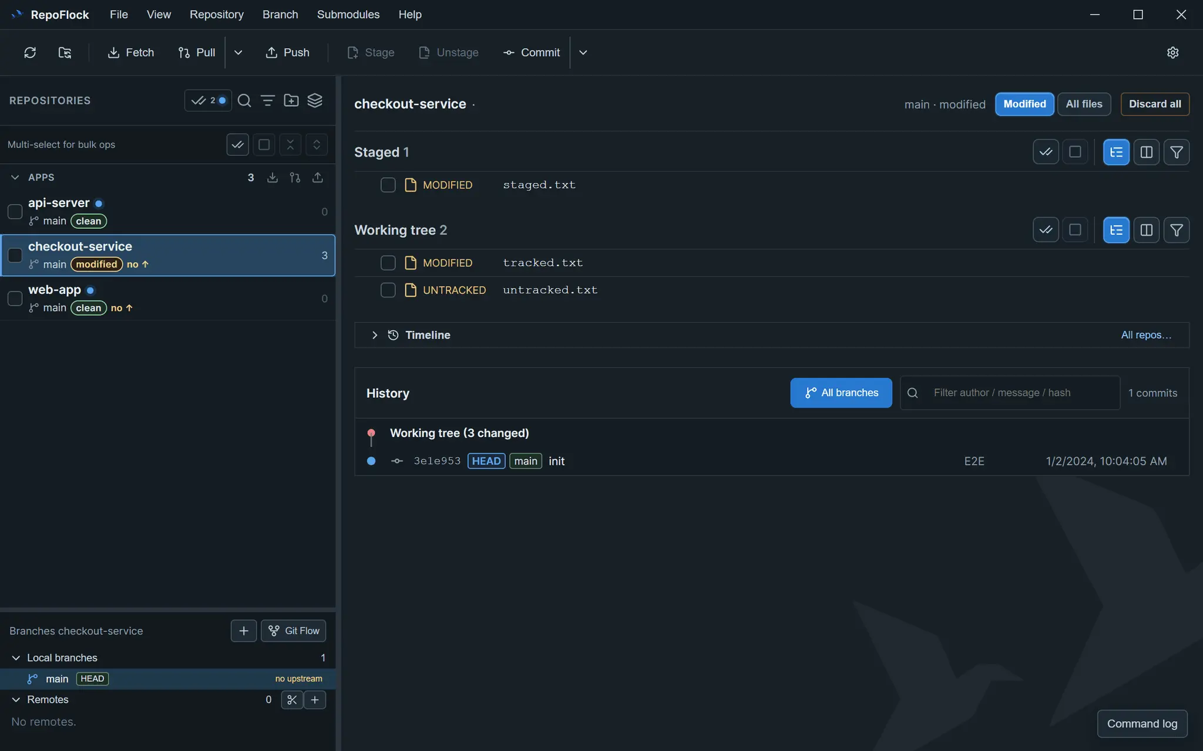Collapse Remotes section
This screenshot has height=751, width=1203.
click(x=16, y=699)
